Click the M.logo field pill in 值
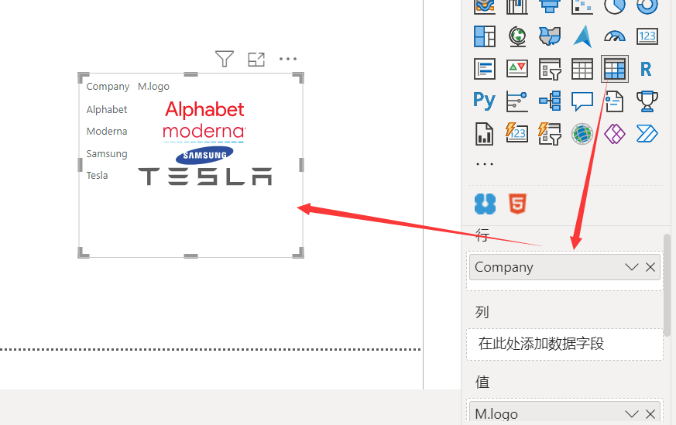This screenshot has height=425, width=676. coord(564,413)
